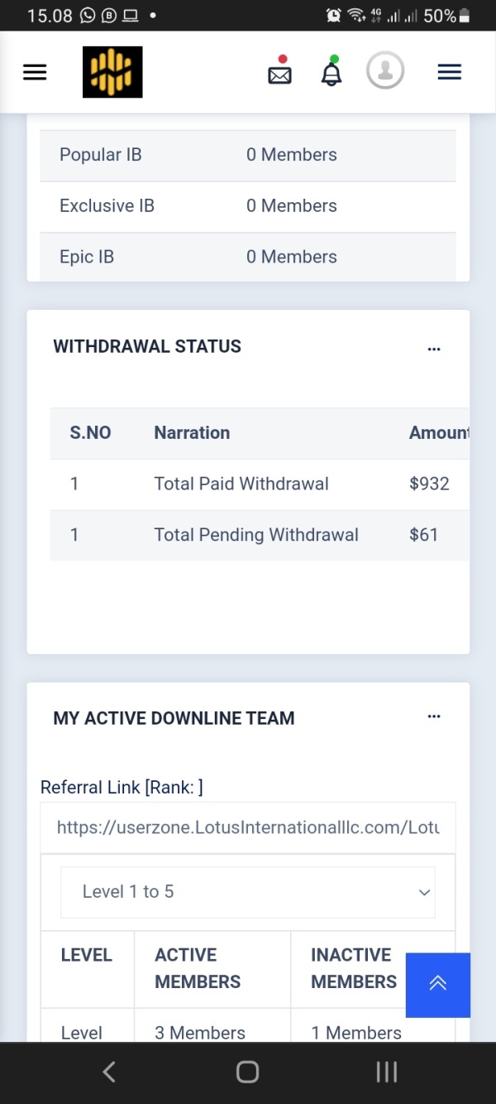Open the notifications bell
Image resolution: width=496 pixels, height=1104 pixels.
coord(331,72)
